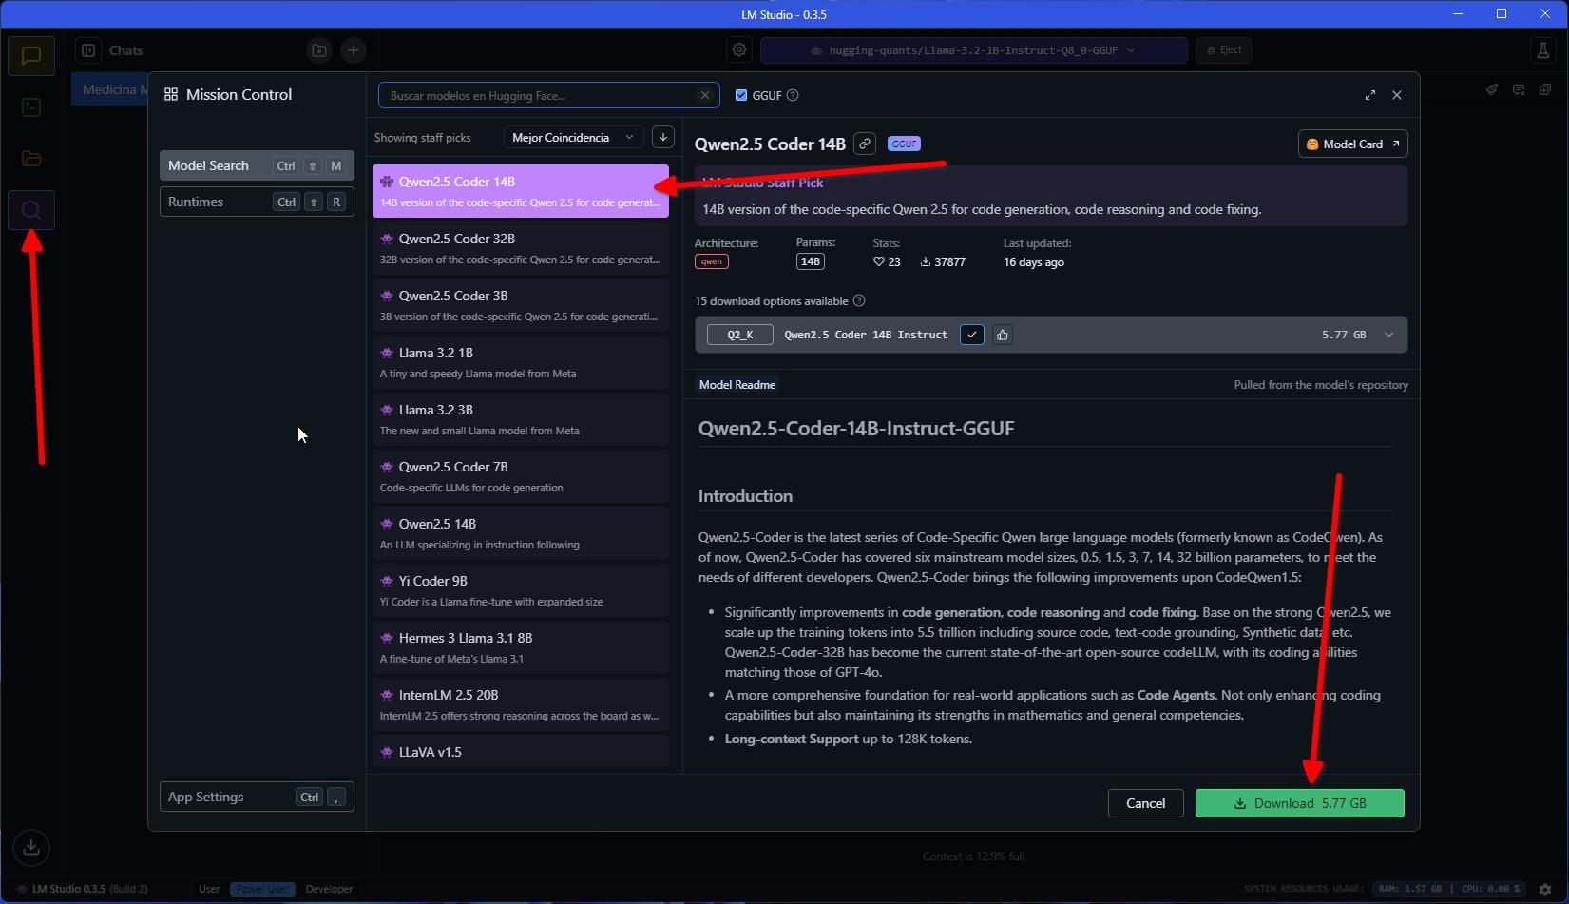1569x904 pixels.
Task: Click the 14B params tag
Action: point(810,261)
